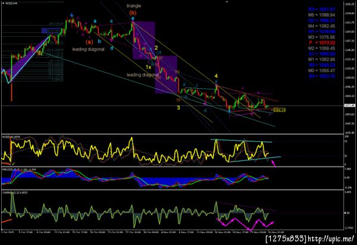
Task: Open the GOLD,H4 chart title dropdown arrow
Action: (3, 3)
